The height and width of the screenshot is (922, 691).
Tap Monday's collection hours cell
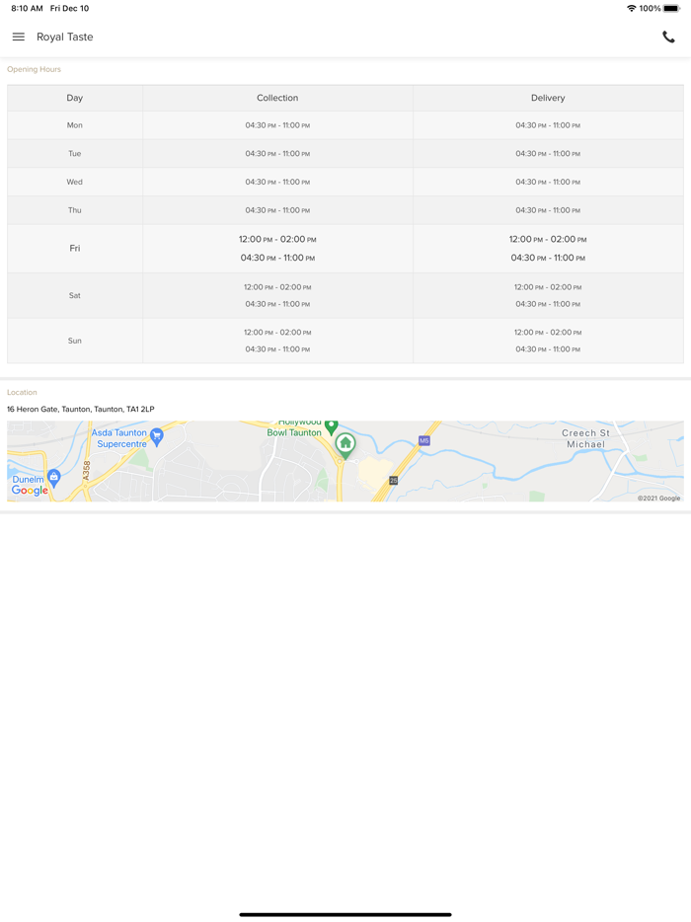coord(277,125)
